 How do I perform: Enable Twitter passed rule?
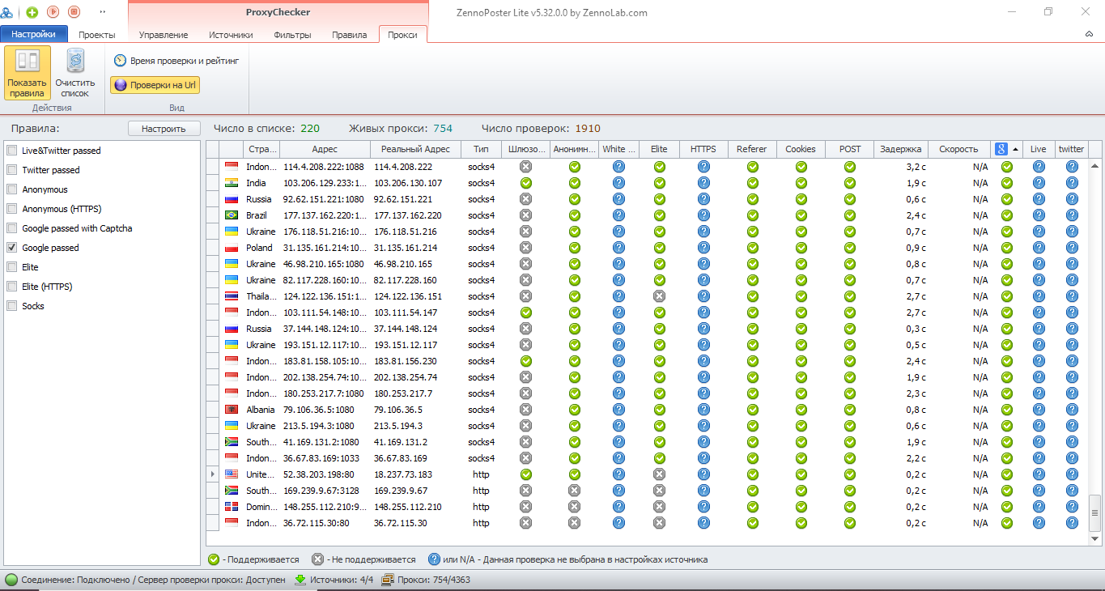pos(12,170)
